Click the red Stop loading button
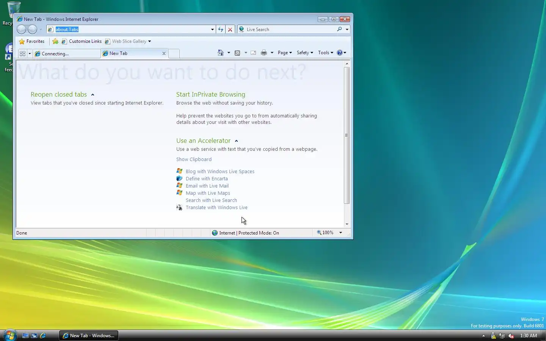 230,29
